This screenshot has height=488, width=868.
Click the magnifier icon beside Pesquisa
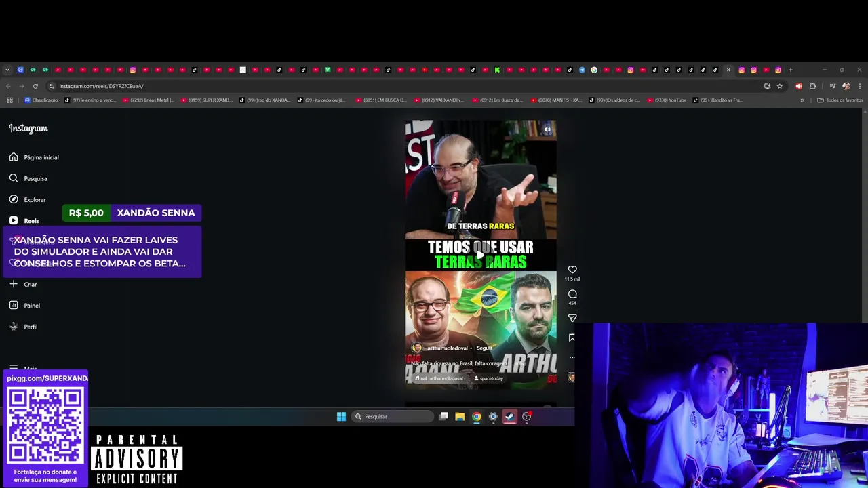(x=14, y=178)
